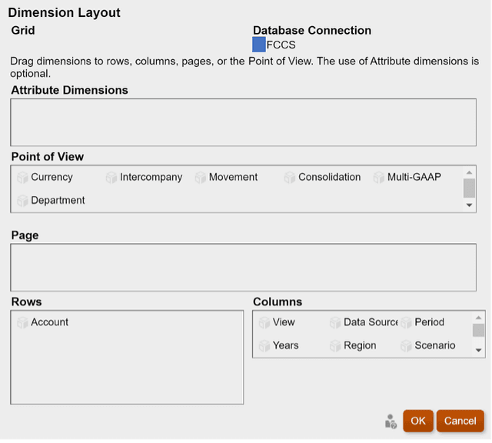Click inside the empty Page box
Image resolution: width=492 pixels, height=443 pixels.
(x=243, y=268)
